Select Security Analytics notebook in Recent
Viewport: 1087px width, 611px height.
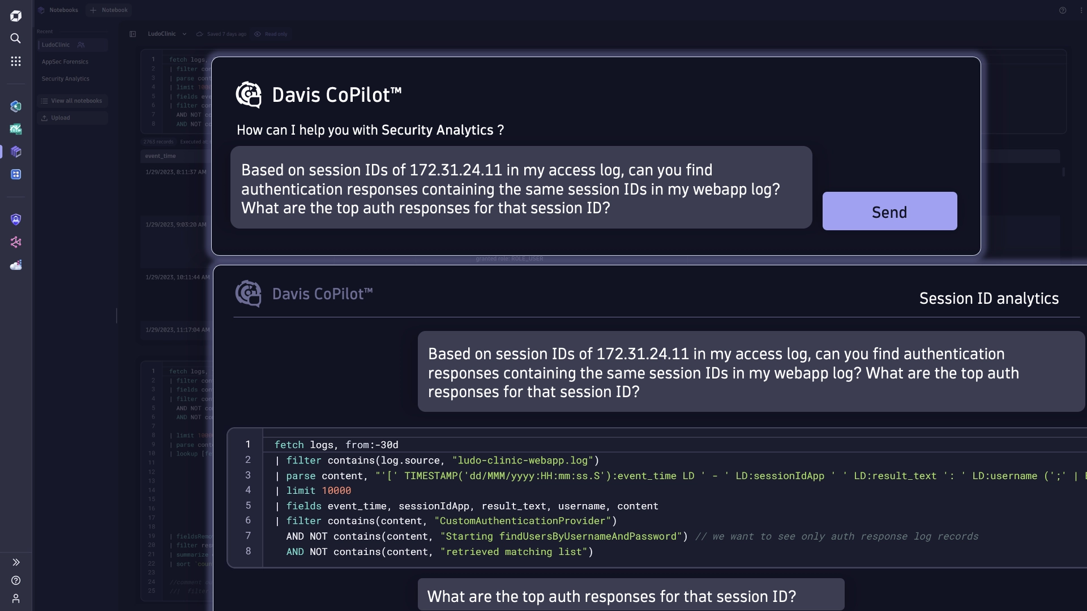[66, 79]
